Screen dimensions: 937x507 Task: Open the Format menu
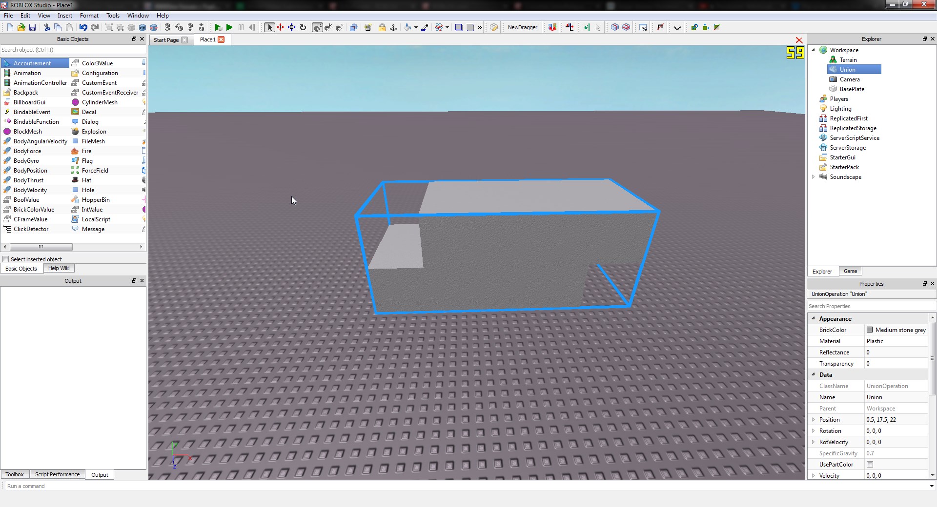tap(89, 16)
